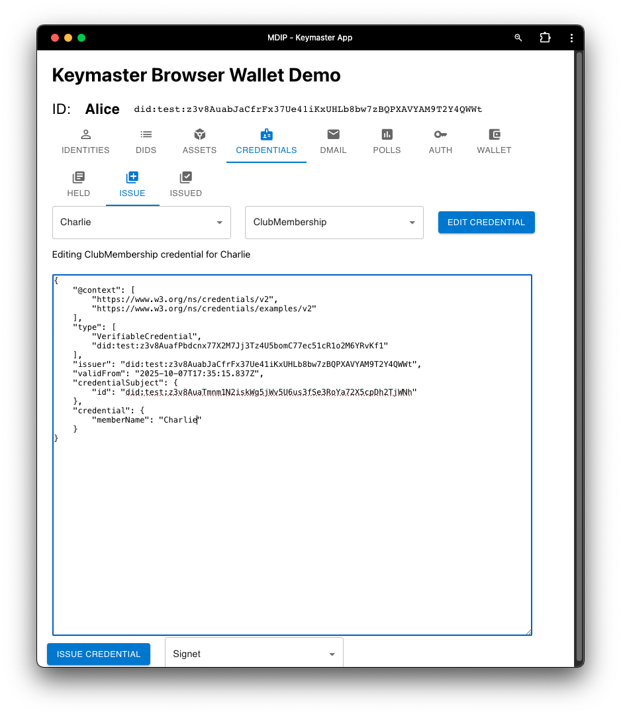The height and width of the screenshot is (716, 621).
Task: Open the Wallet icon tab
Action: coord(494,134)
